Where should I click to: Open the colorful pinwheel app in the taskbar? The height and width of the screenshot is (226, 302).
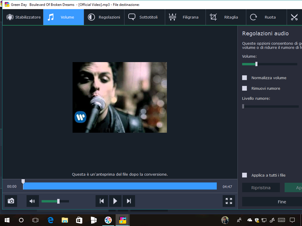[108, 220]
